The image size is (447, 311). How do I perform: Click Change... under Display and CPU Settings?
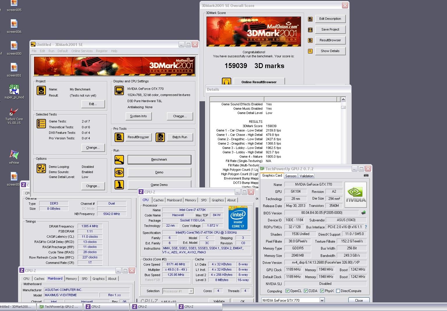click(180, 116)
